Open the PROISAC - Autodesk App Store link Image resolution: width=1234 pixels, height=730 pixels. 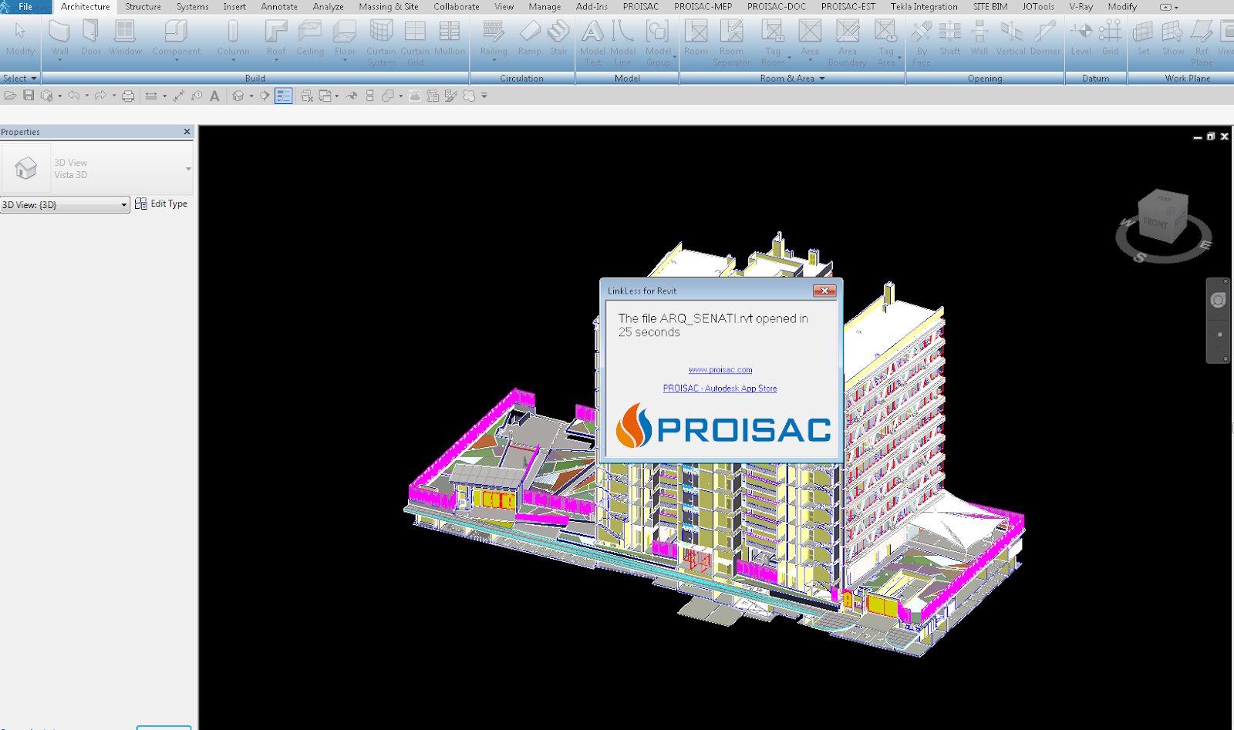tap(720, 389)
